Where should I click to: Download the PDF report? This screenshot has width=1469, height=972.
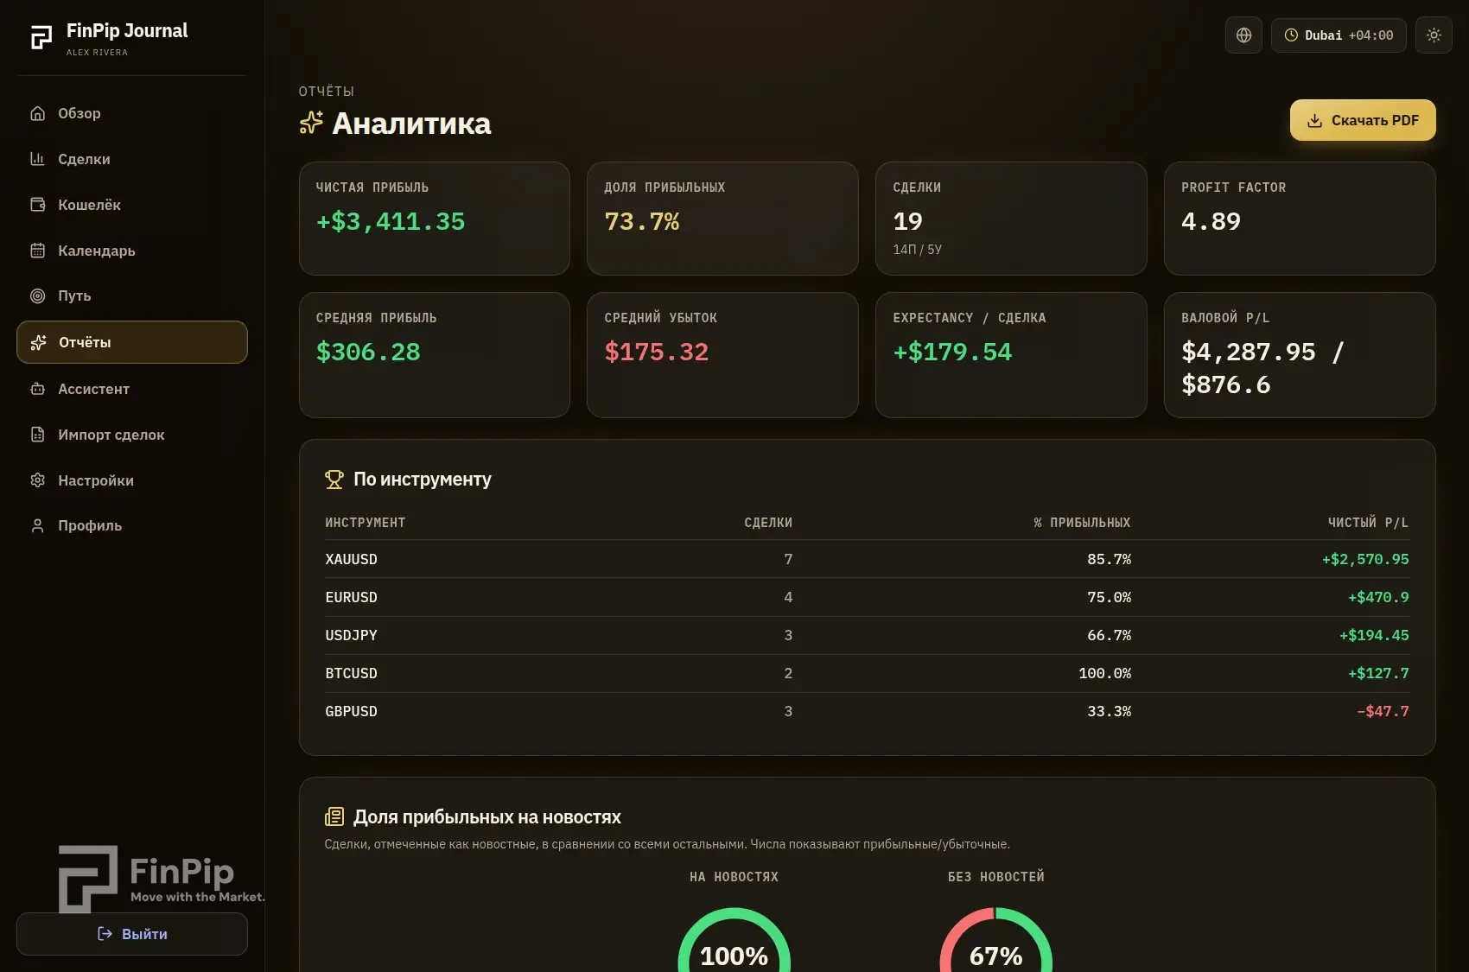pos(1363,120)
